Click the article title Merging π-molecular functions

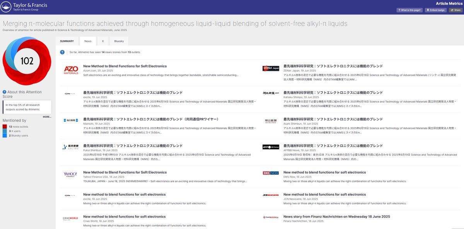coord(175,24)
